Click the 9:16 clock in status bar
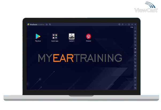 coord(132,27)
